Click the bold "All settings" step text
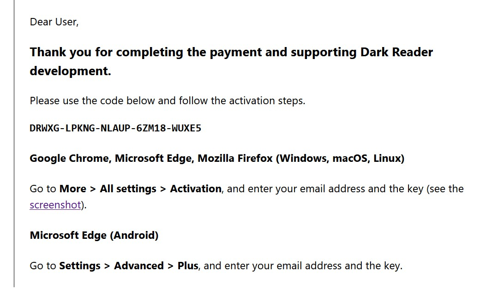The width and height of the screenshot is (498, 290). pos(128,189)
